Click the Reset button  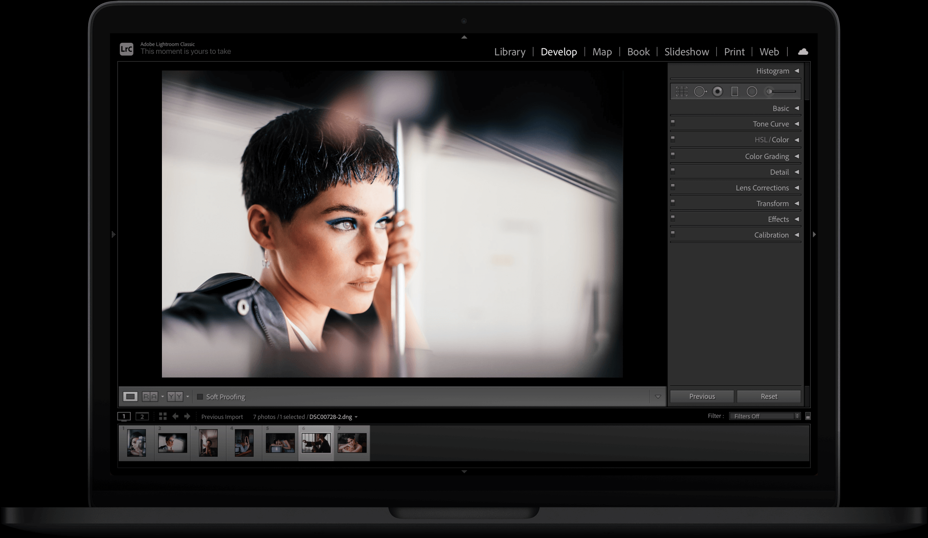[768, 396]
